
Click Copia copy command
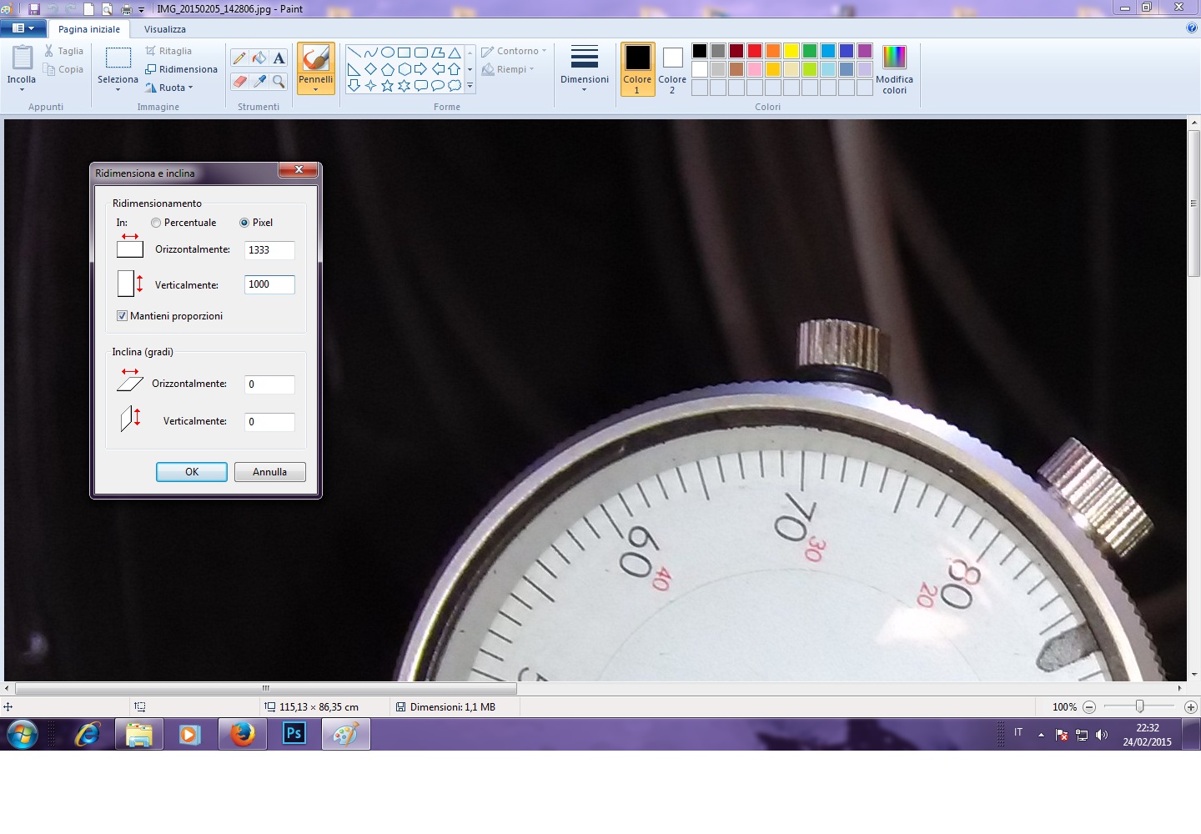[x=64, y=69]
